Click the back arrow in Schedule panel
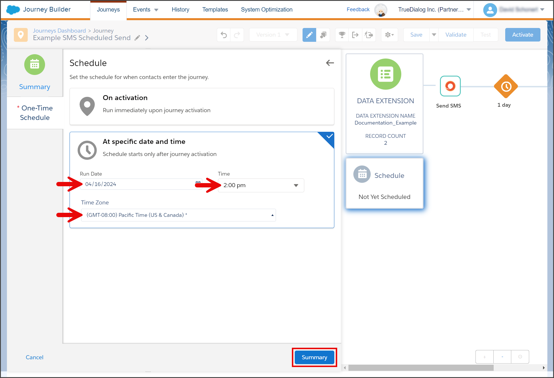The width and height of the screenshot is (554, 378). 330,63
